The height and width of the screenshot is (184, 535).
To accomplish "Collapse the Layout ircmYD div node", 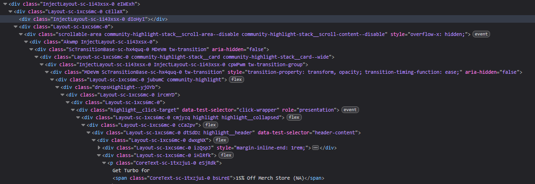I will point(62,95).
